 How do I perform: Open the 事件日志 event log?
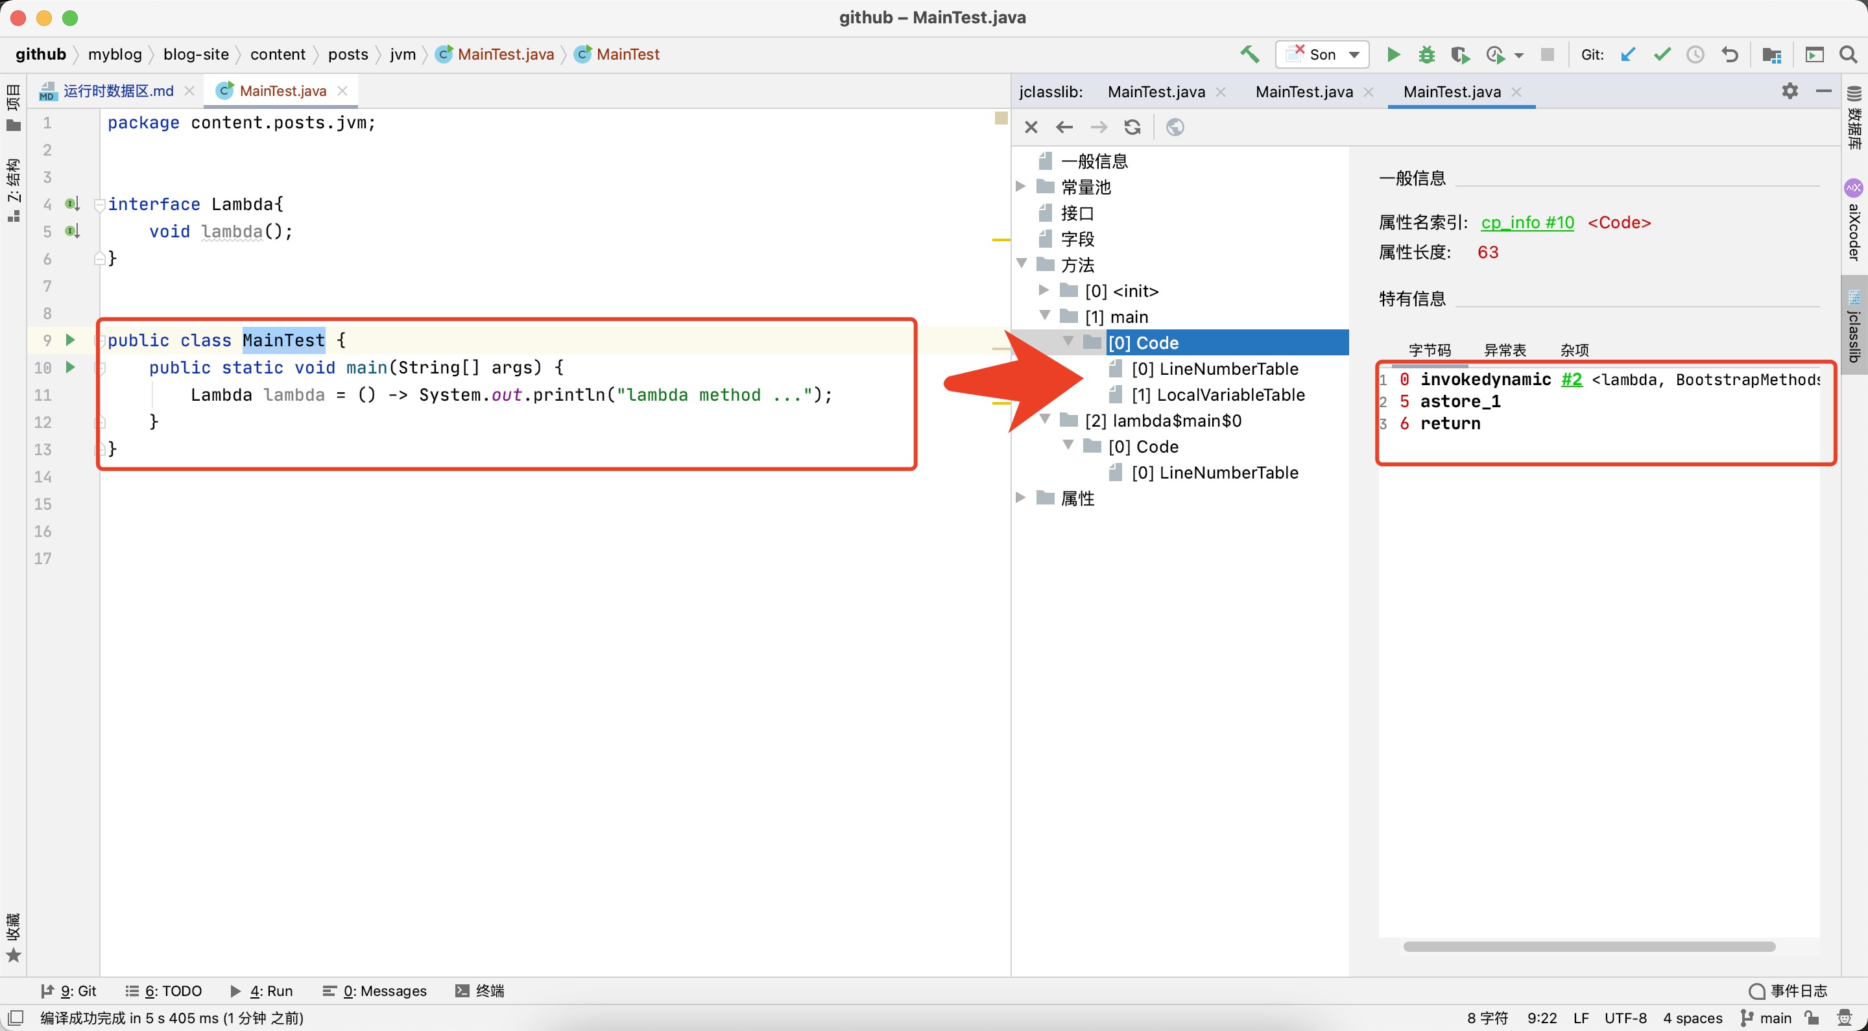(1788, 991)
